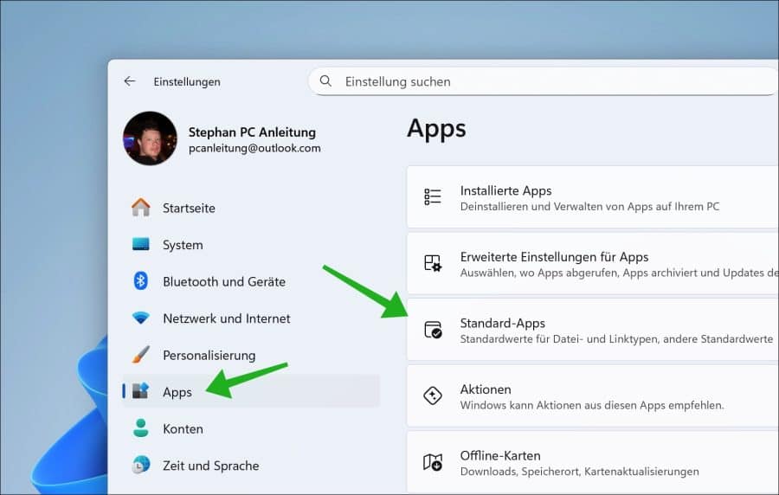Viewport: 779px width, 495px height.
Task: Go to Netzwerk und Internet
Action: pos(226,318)
